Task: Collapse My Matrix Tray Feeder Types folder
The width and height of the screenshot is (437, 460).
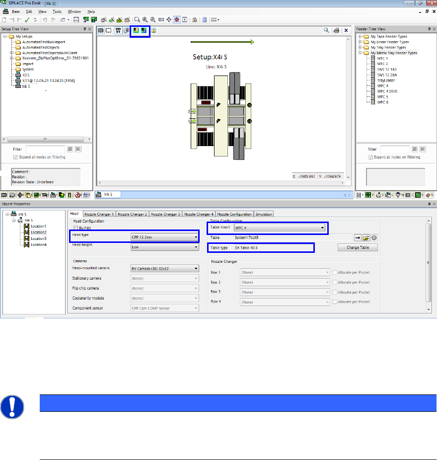Action: 360,53
